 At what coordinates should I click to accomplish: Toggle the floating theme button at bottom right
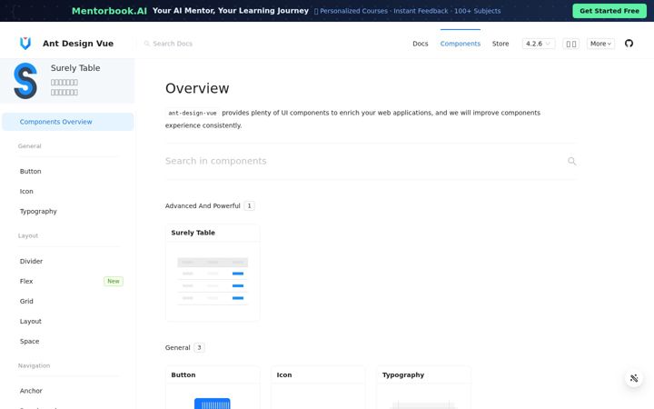634,378
